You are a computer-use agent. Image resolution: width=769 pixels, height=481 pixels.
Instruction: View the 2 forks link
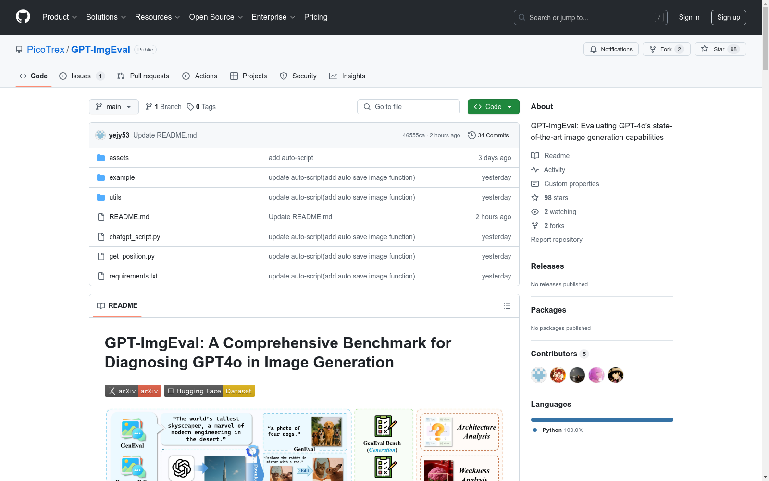tap(548, 226)
